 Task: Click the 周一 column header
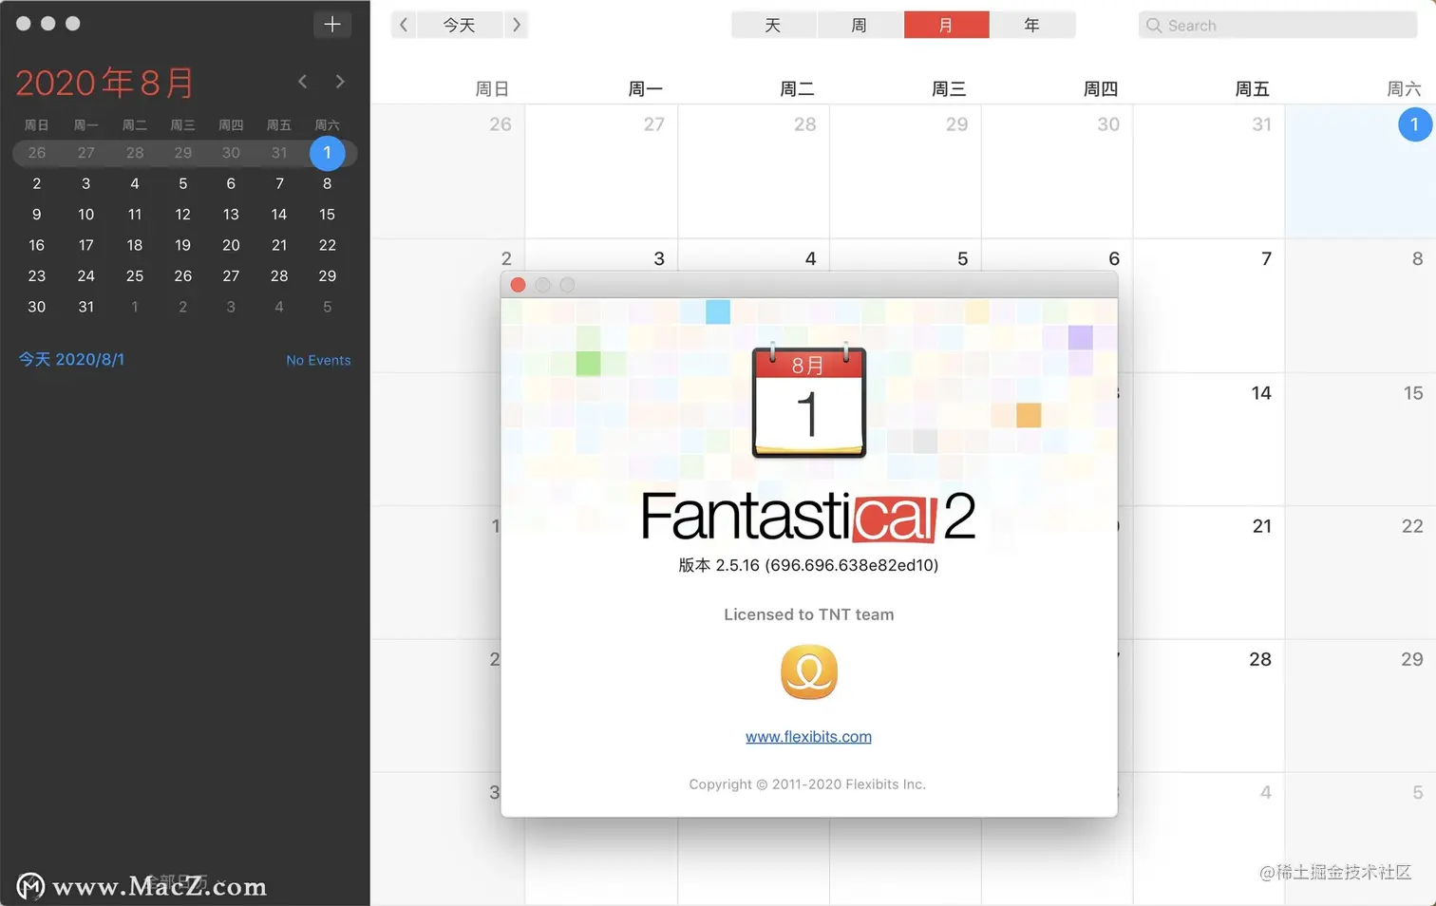[645, 89]
